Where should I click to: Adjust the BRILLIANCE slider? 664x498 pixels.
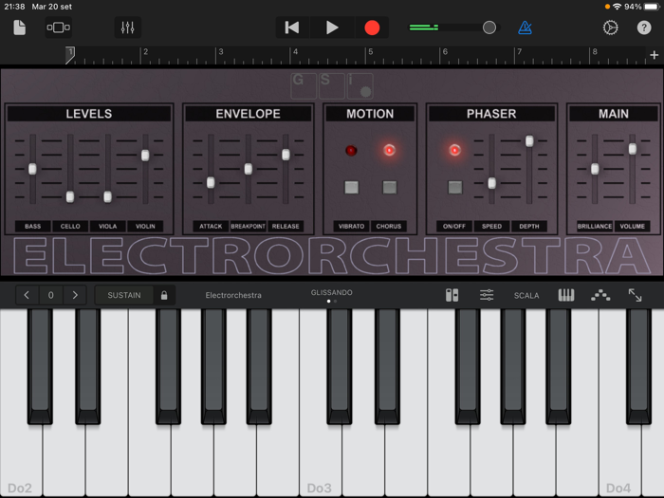[595, 169]
